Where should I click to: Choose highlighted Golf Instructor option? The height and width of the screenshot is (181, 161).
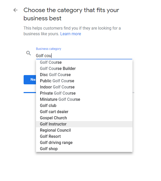[x=84, y=124]
